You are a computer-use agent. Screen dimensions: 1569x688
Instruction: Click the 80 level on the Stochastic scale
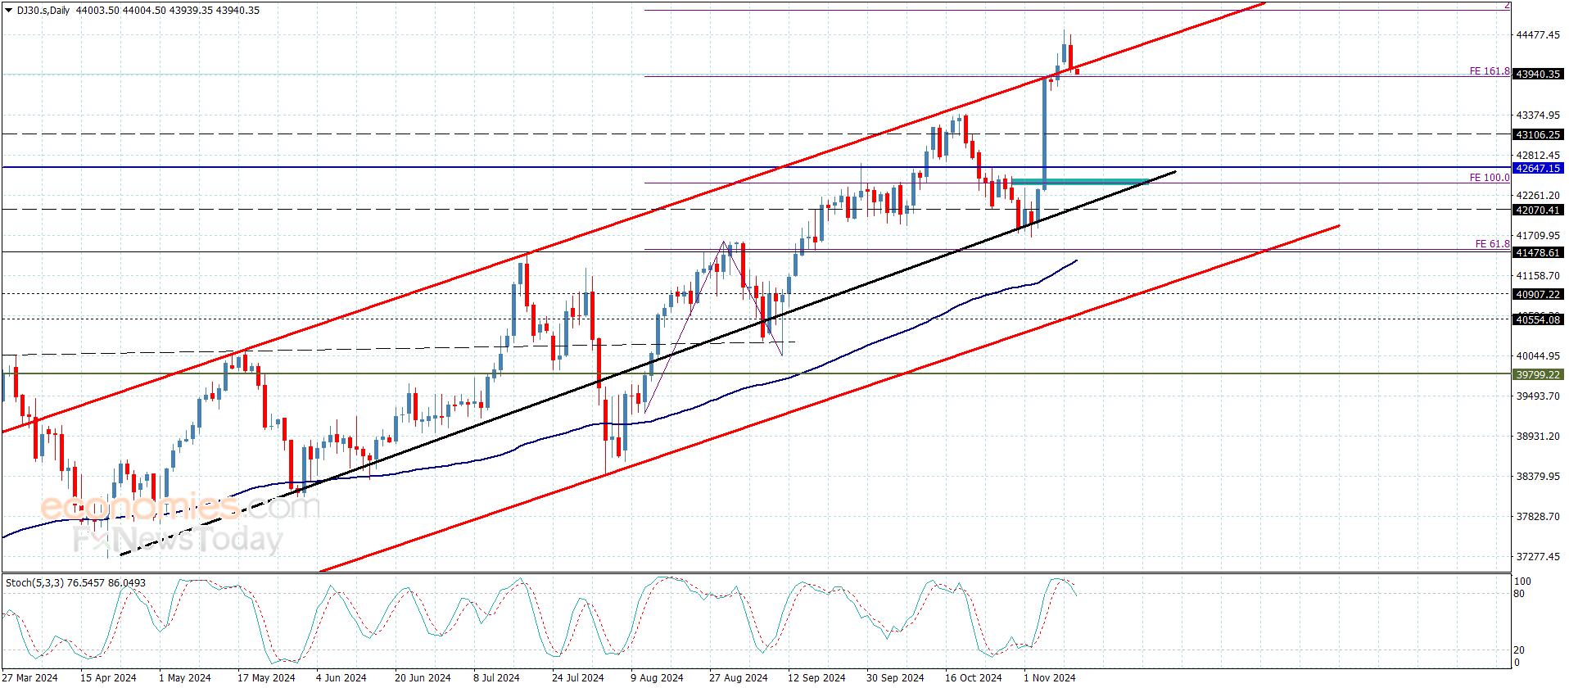click(1519, 594)
